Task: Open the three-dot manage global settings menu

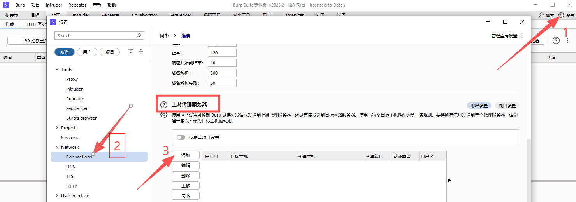Action: [x=522, y=36]
